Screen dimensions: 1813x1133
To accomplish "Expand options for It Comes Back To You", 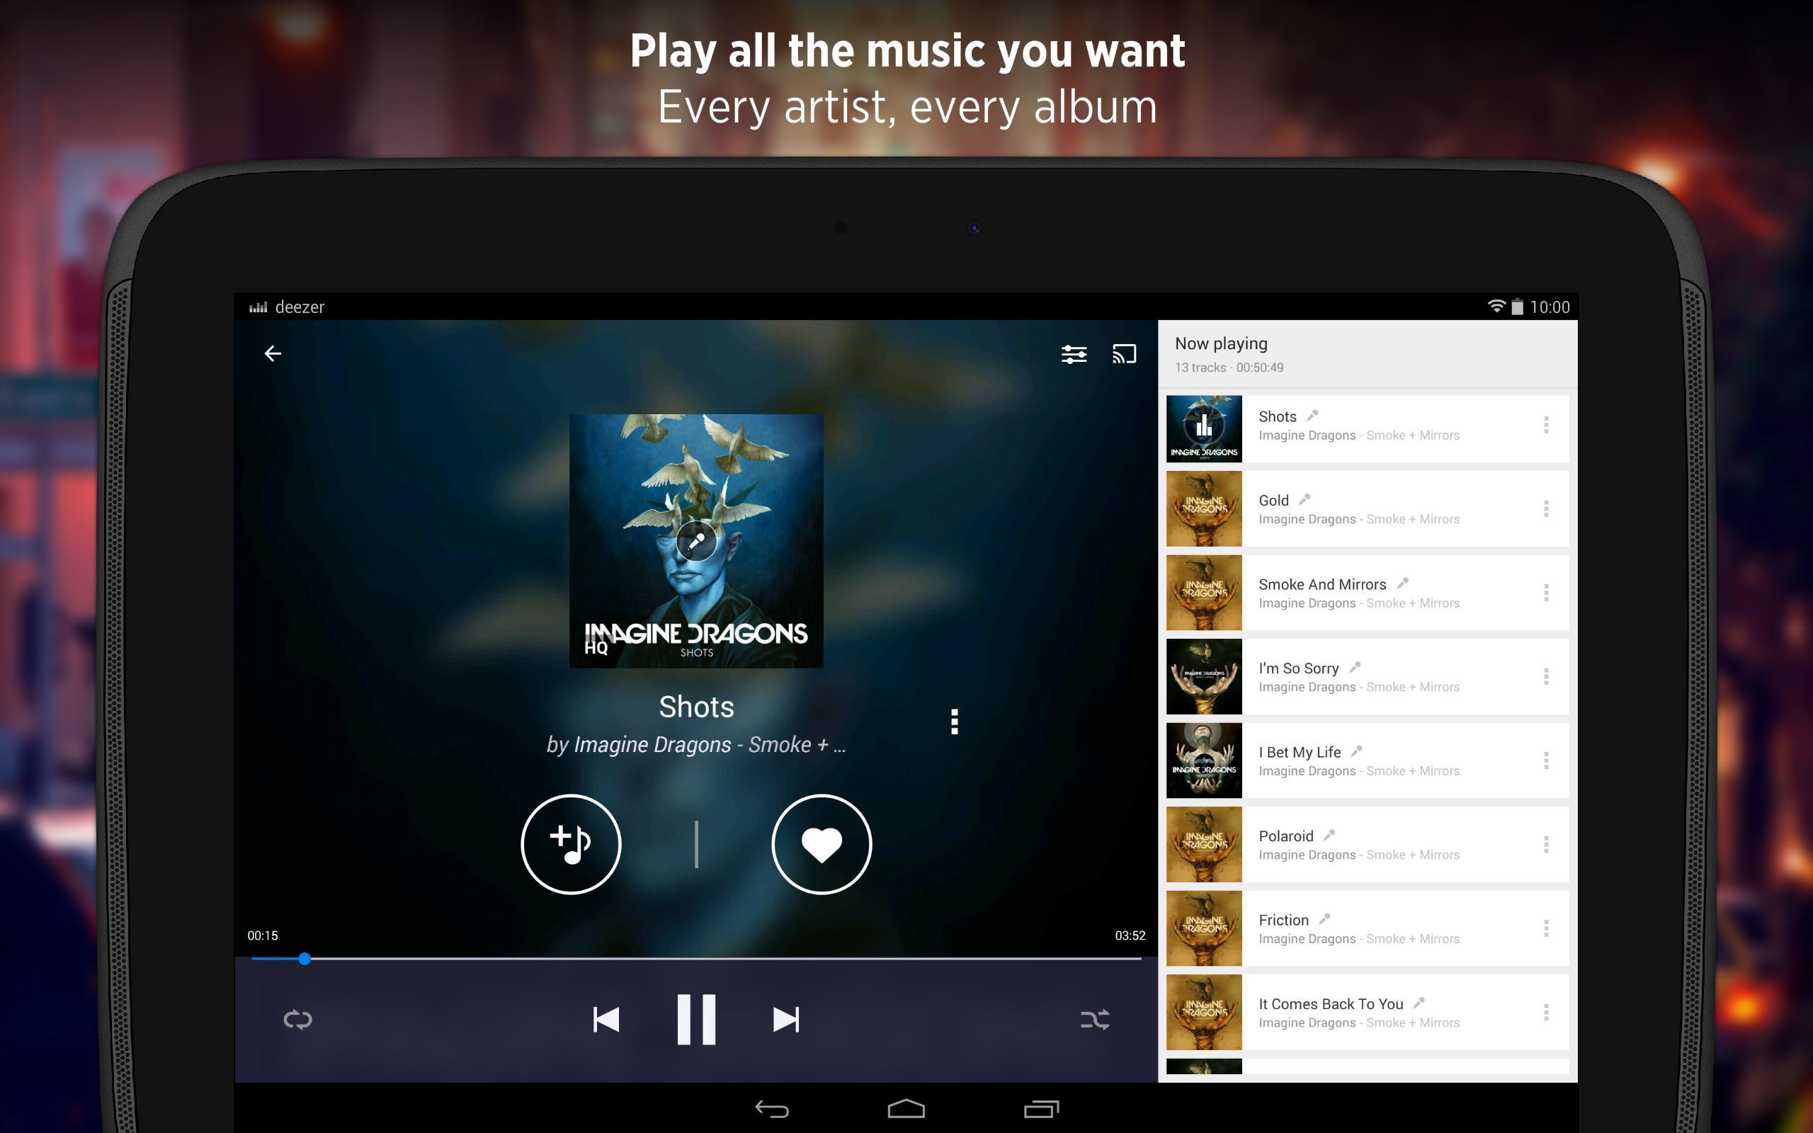I will (1545, 1013).
